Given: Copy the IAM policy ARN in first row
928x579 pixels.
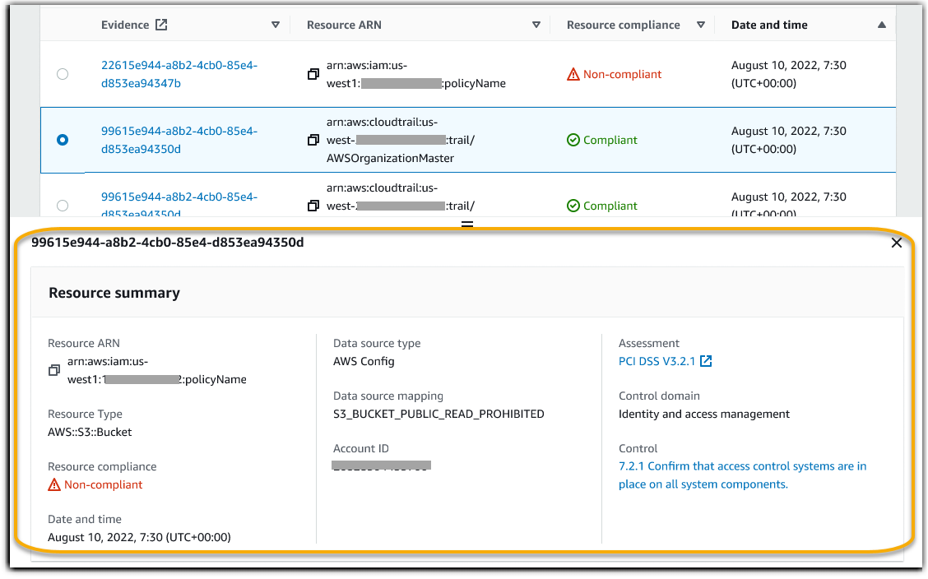Looking at the screenshot, I should (x=313, y=74).
